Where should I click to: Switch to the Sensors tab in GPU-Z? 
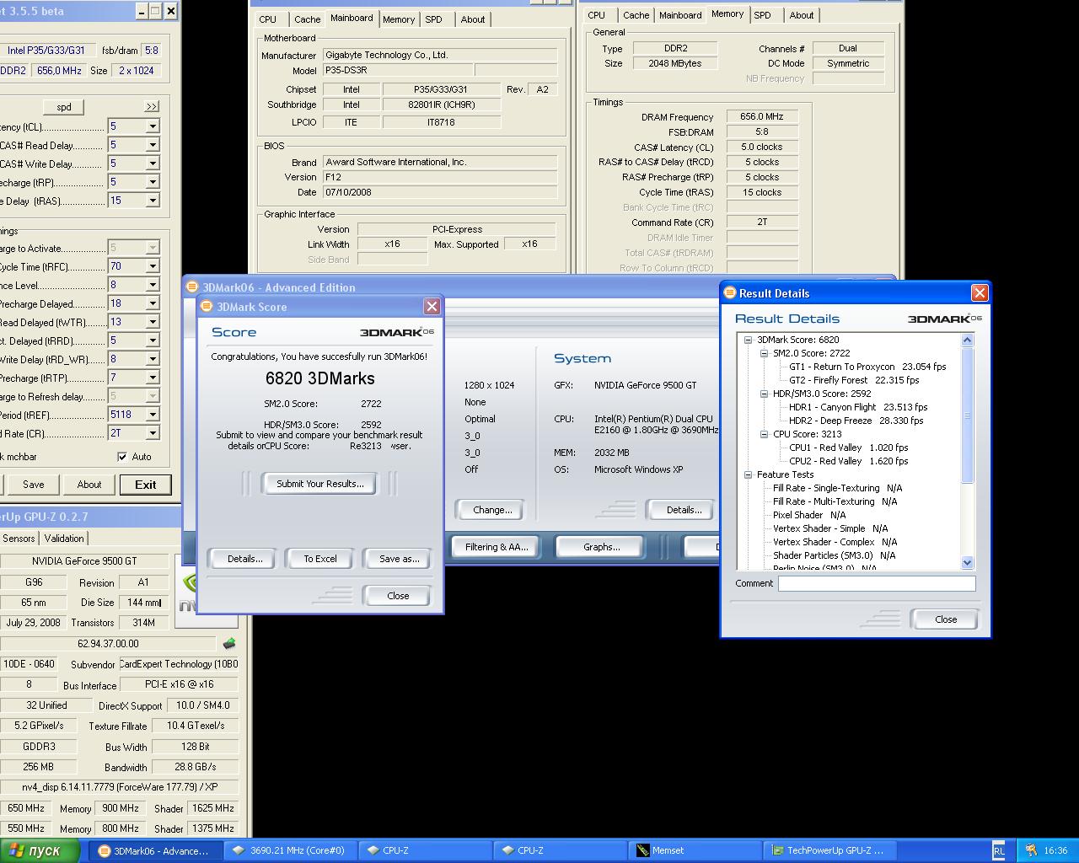(x=19, y=539)
